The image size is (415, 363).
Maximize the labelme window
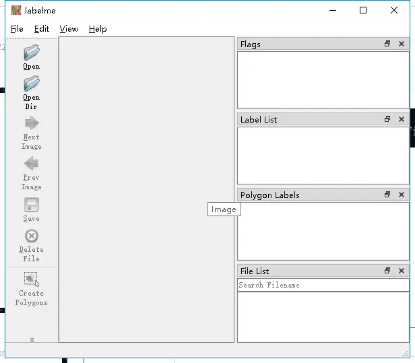point(363,10)
